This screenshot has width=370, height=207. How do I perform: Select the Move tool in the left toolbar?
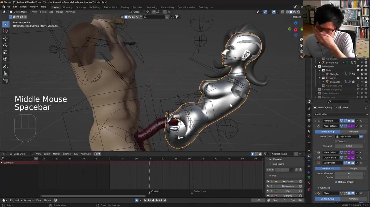[5, 39]
